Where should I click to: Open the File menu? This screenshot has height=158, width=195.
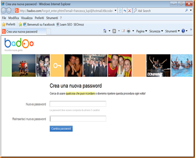4,18
